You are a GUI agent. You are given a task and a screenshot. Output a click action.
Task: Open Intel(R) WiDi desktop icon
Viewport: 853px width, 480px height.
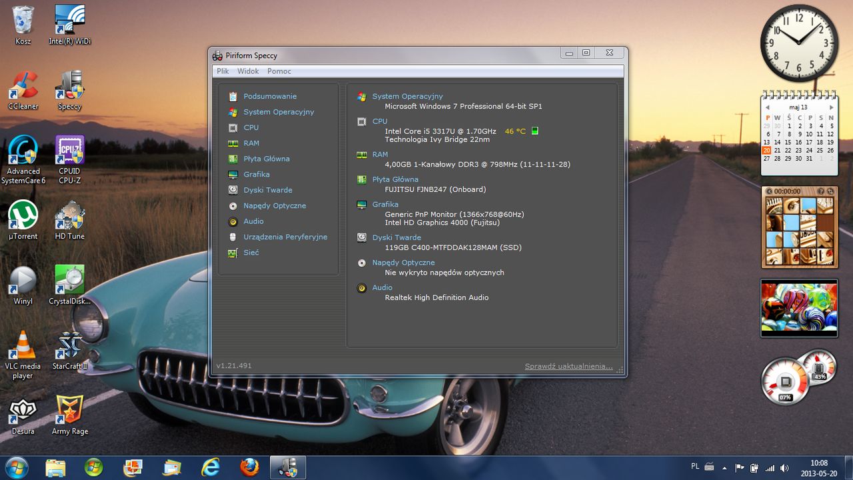point(69,26)
